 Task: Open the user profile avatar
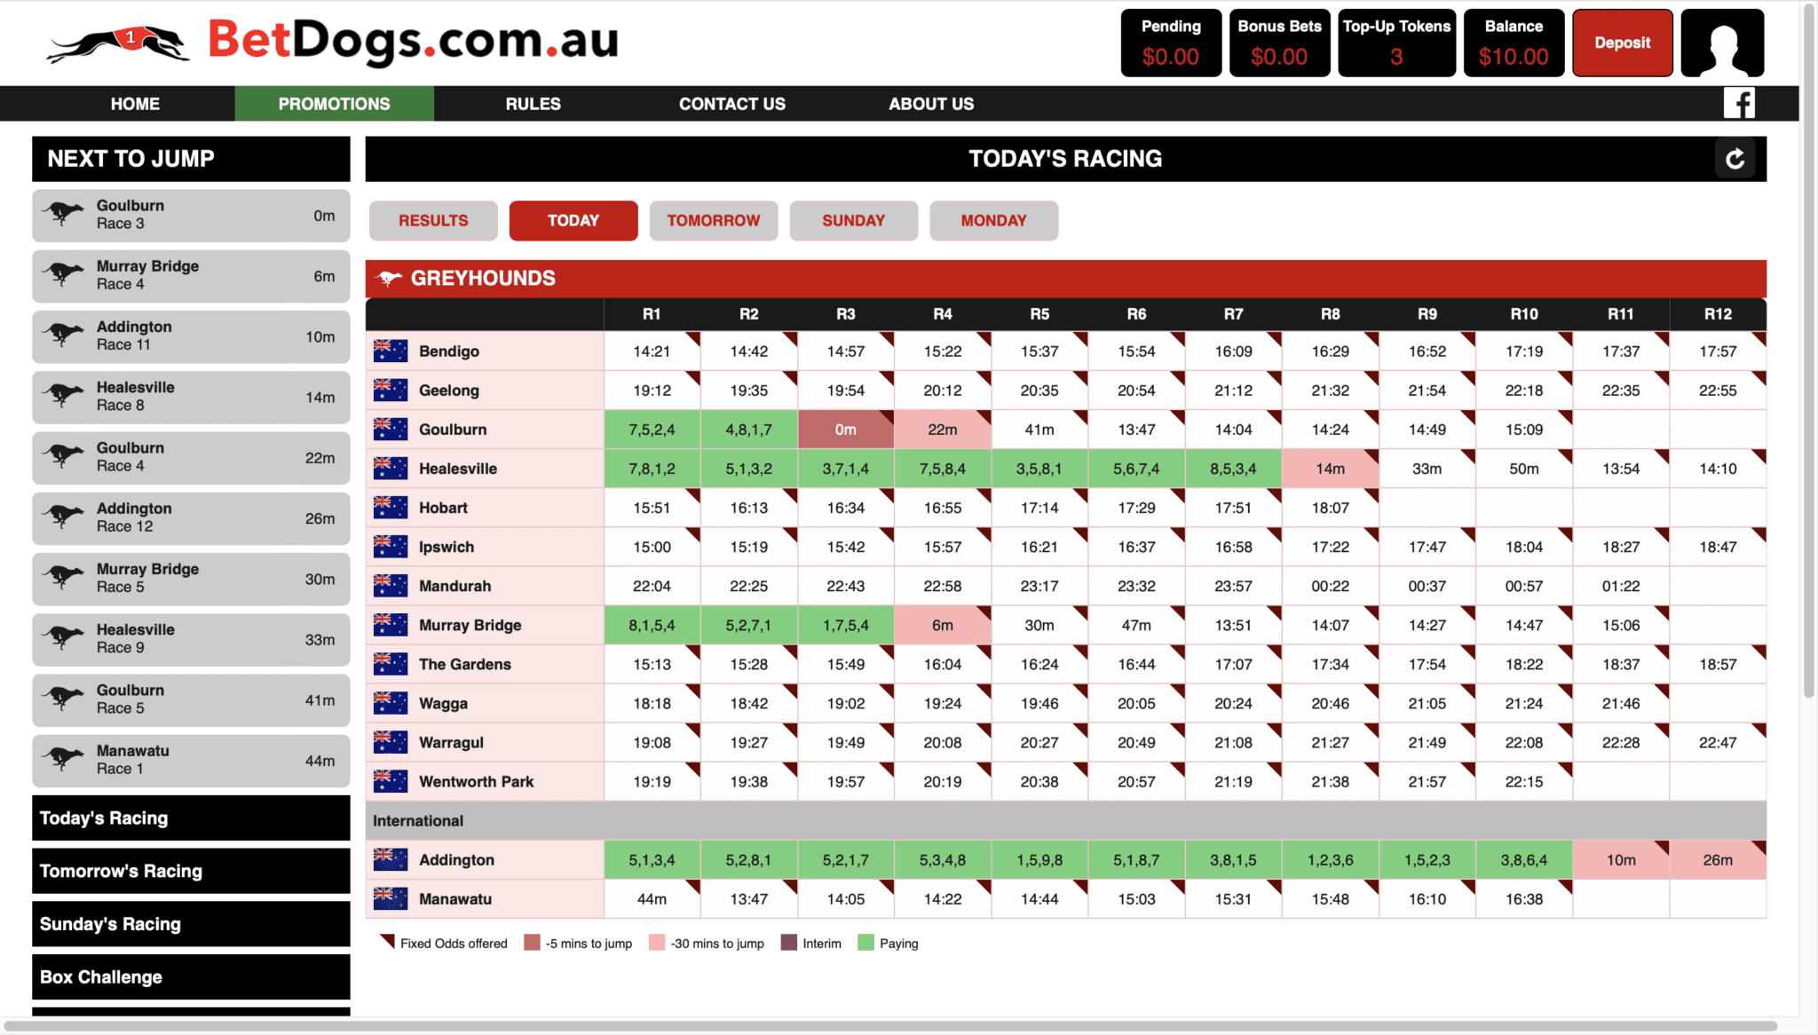pyautogui.click(x=1722, y=43)
